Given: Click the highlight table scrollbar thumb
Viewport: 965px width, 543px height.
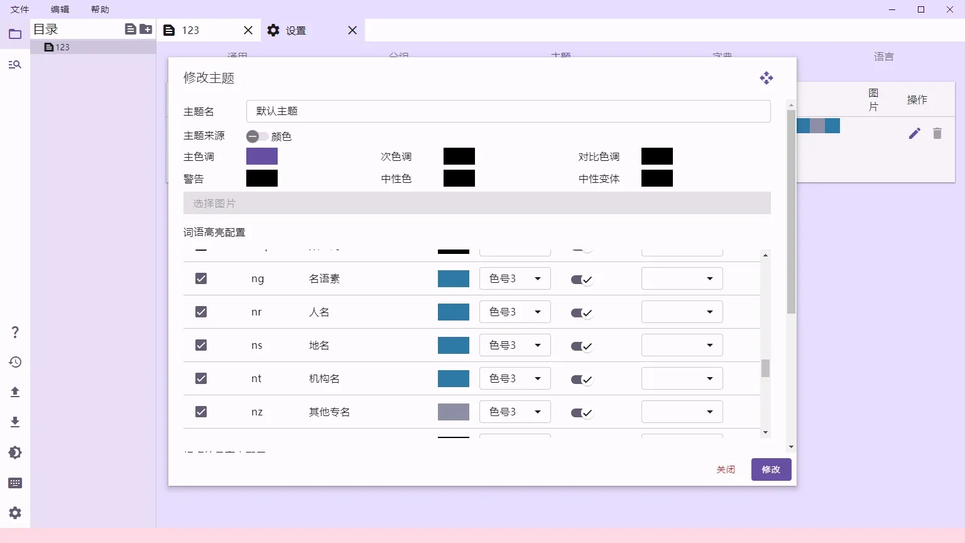Looking at the screenshot, I should (765, 368).
